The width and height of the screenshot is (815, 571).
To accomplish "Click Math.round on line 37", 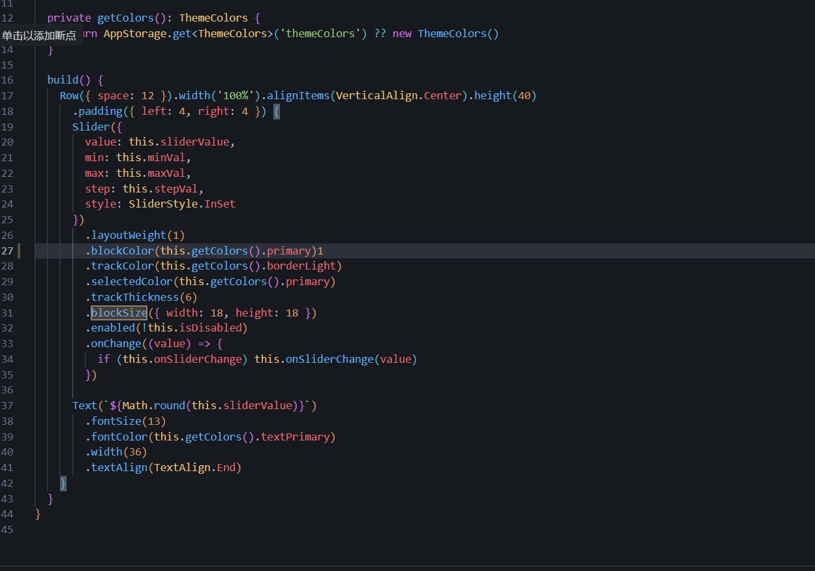I will (x=154, y=405).
